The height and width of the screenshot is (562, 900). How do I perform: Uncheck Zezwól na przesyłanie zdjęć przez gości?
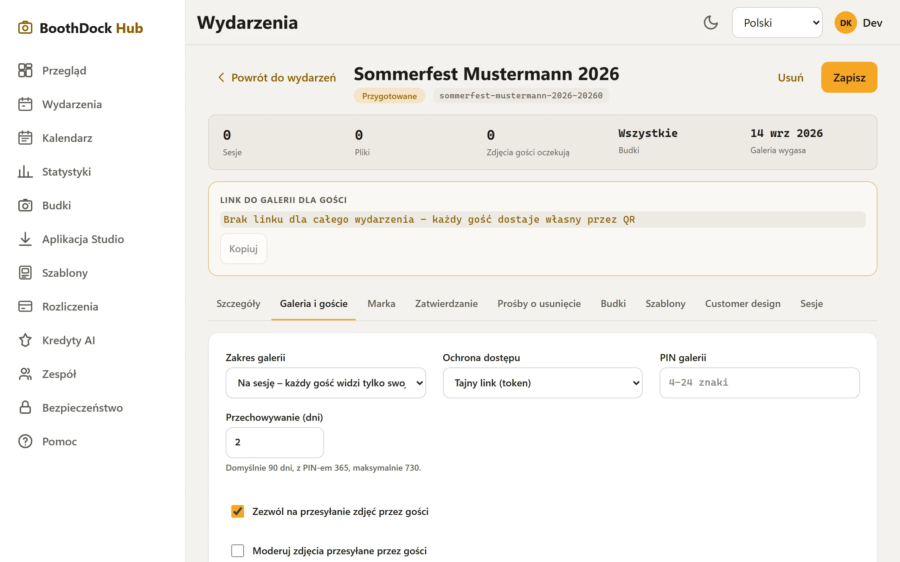[238, 511]
